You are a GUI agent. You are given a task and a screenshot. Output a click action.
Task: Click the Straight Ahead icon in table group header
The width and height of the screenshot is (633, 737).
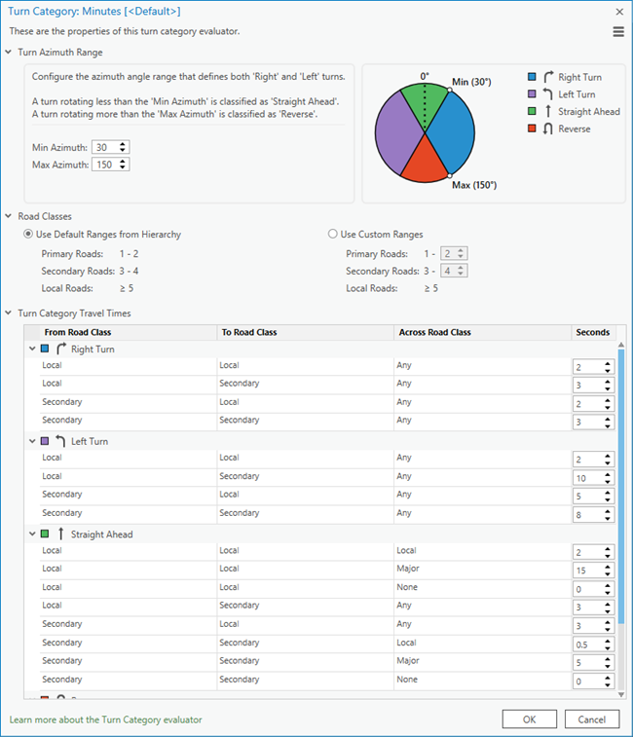(61, 534)
